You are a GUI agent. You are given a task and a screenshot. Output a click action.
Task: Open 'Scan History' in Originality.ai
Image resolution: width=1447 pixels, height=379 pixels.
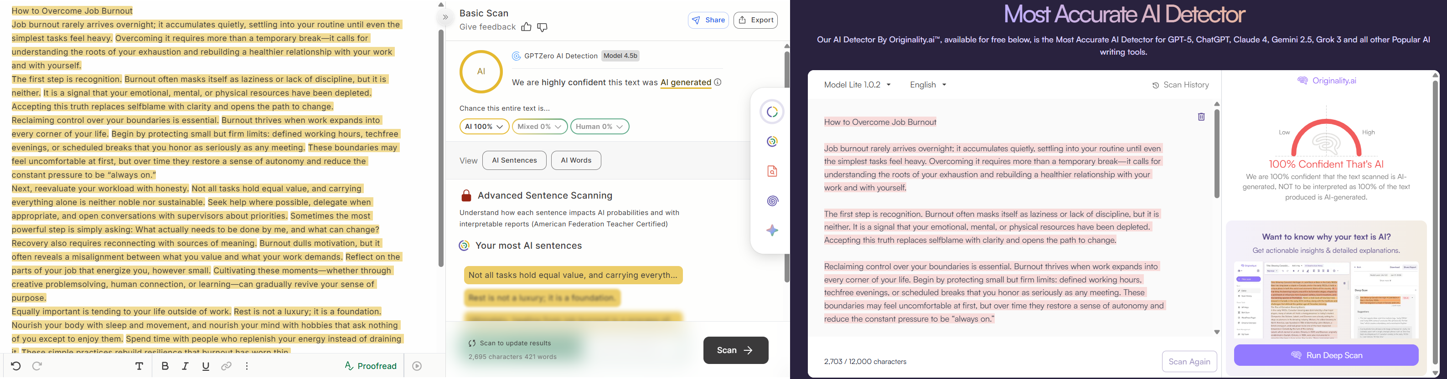tap(1180, 85)
